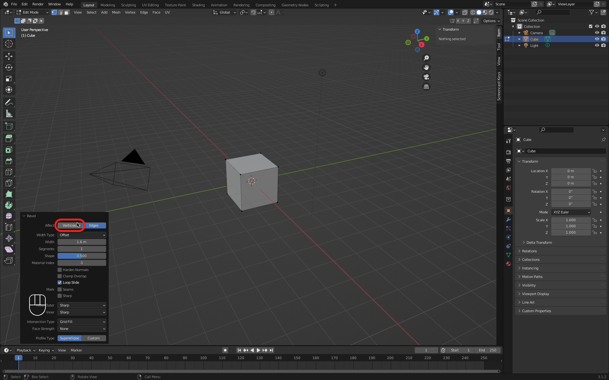The width and height of the screenshot is (609, 380).
Task: Toggle Cube render visibility camera icon
Action: [603, 39]
